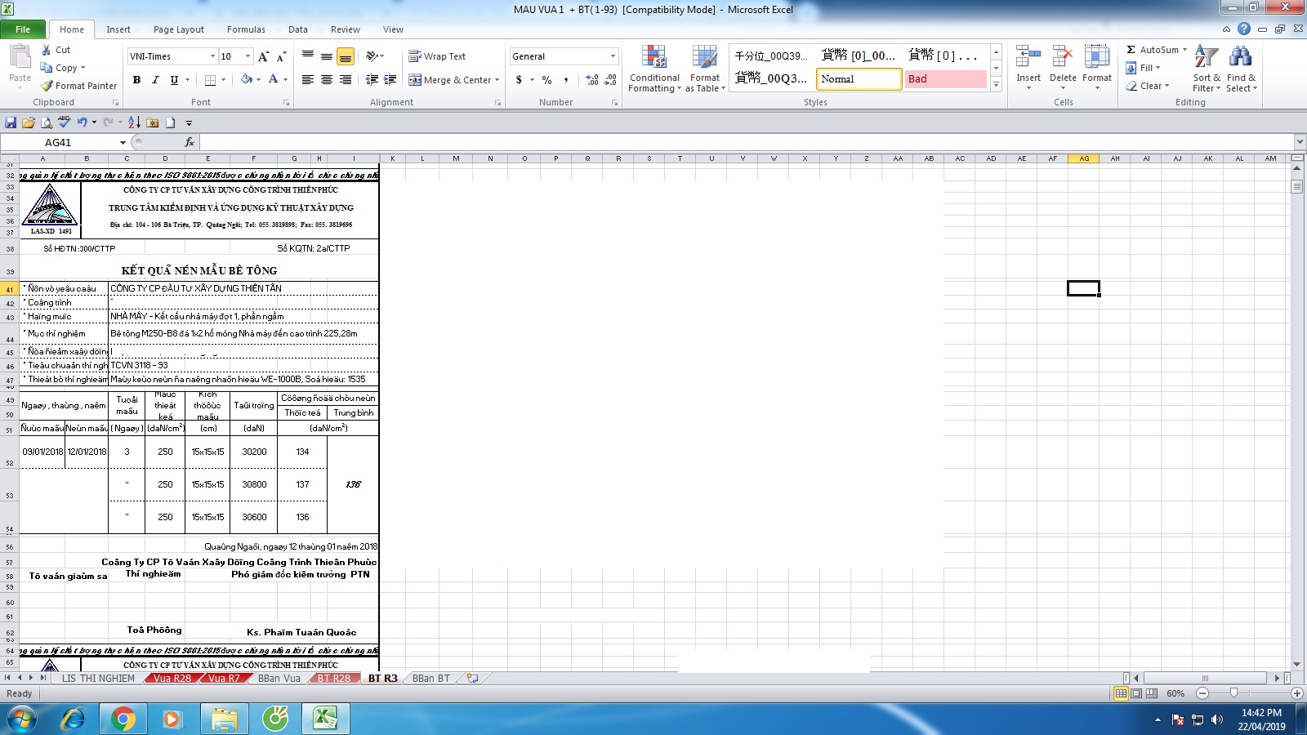This screenshot has height=735, width=1307.
Task: Toggle Wrap Text on selected cell
Action: [x=415, y=56]
